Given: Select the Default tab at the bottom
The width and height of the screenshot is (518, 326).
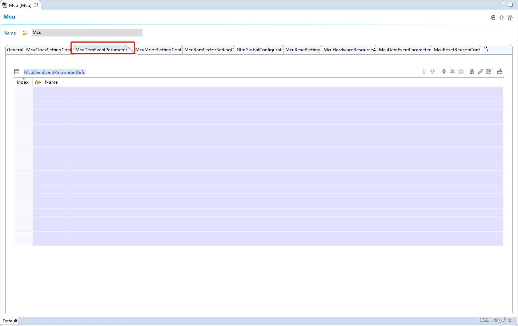Looking at the screenshot, I should (10, 321).
